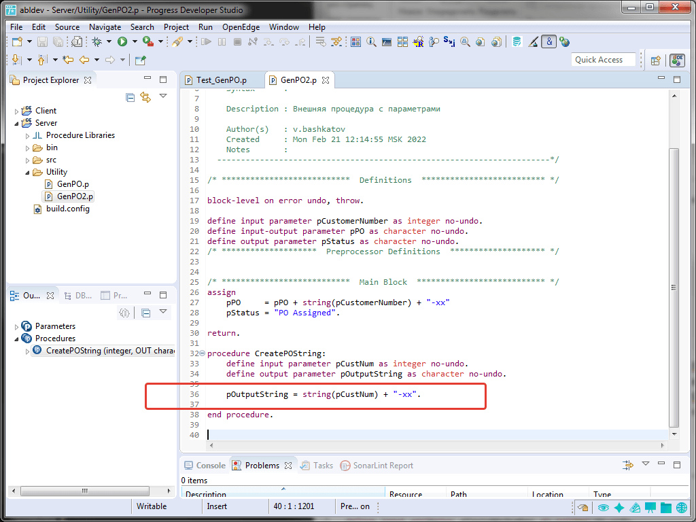This screenshot has height=522, width=696.
Task: Open the Run configurations dropdown arrow
Action: pos(135,42)
